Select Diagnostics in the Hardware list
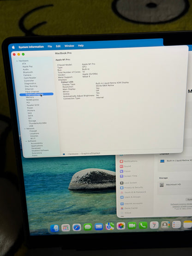The height and width of the screenshot is (256, 192). click(x=30, y=83)
